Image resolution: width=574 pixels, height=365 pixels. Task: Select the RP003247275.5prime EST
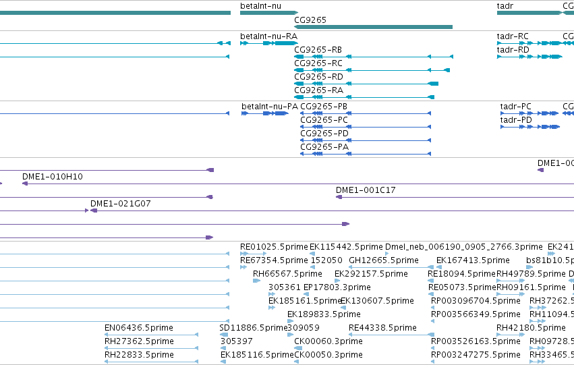pos(433,362)
